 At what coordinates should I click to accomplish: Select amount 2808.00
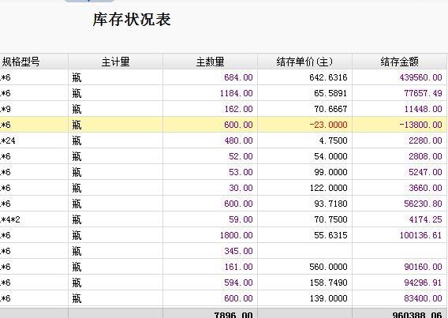pos(399,156)
